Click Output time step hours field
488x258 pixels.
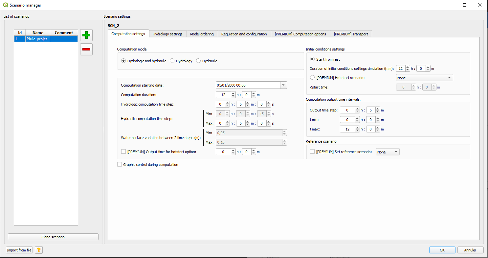(x=347, y=110)
